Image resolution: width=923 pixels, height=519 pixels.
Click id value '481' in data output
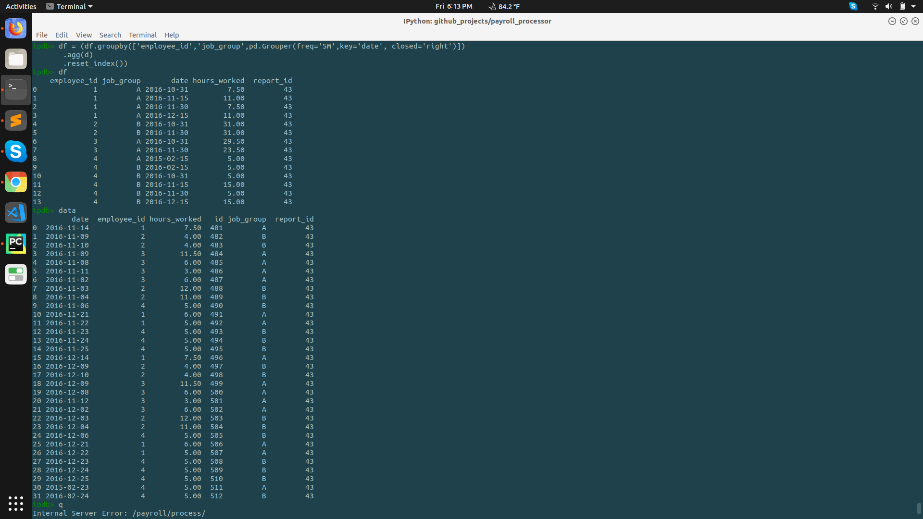coord(216,228)
